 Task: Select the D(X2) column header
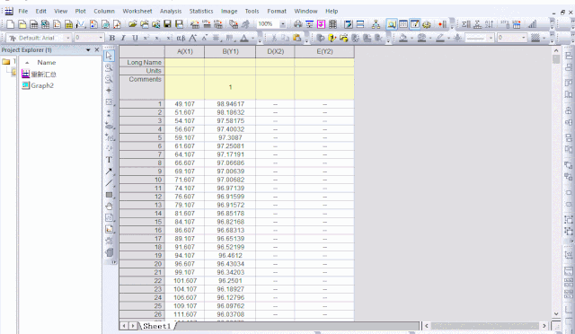pos(276,52)
